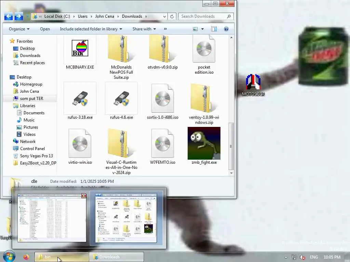Select sortix-1.0-i686.iso disc image
This screenshot has height=262, width=350.
162,98
